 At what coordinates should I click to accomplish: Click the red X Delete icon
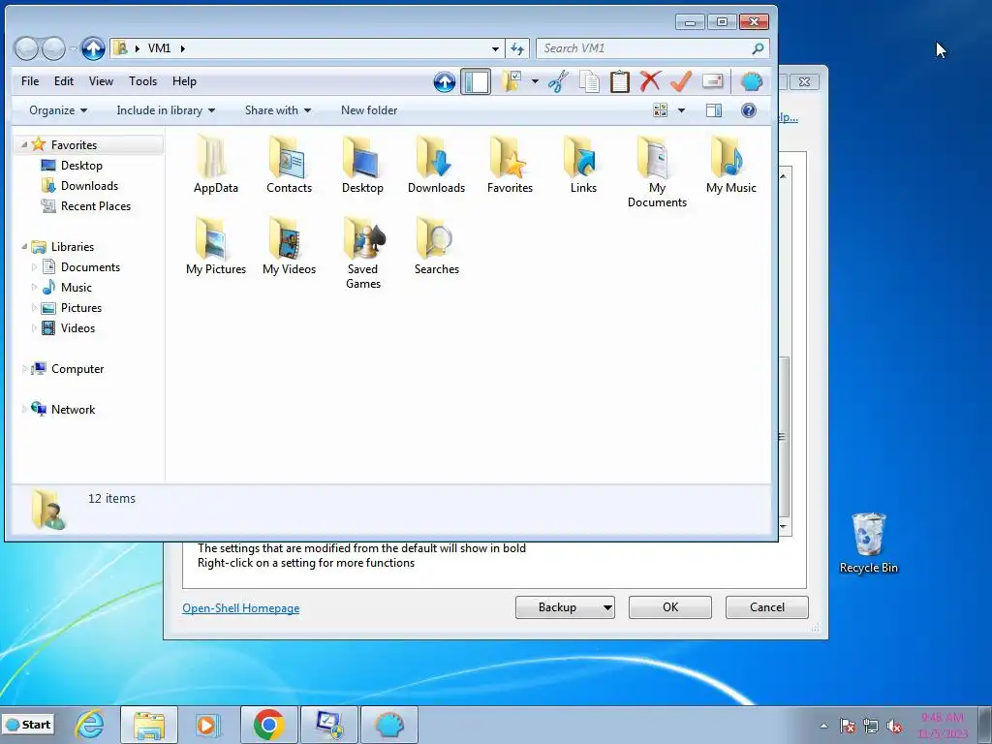(x=650, y=81)
